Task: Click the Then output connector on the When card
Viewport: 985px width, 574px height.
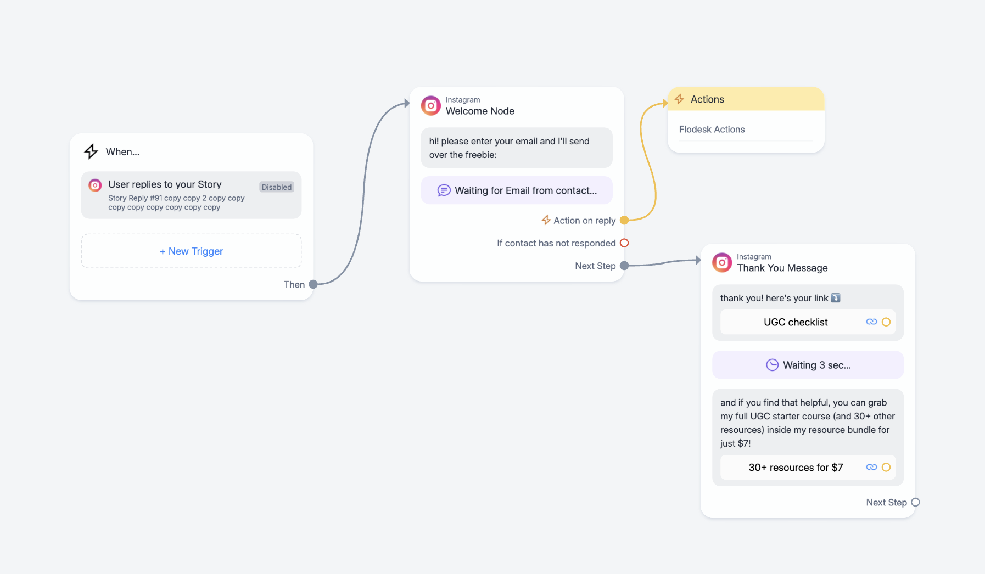Action: (x=313, y=284)
